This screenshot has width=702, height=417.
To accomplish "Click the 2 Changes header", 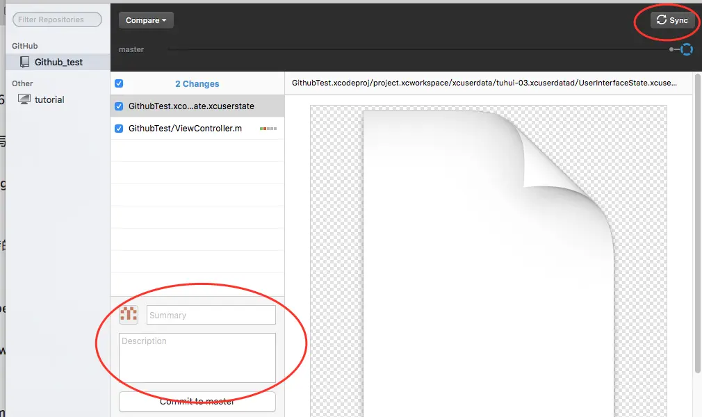I will coord(197,84).
